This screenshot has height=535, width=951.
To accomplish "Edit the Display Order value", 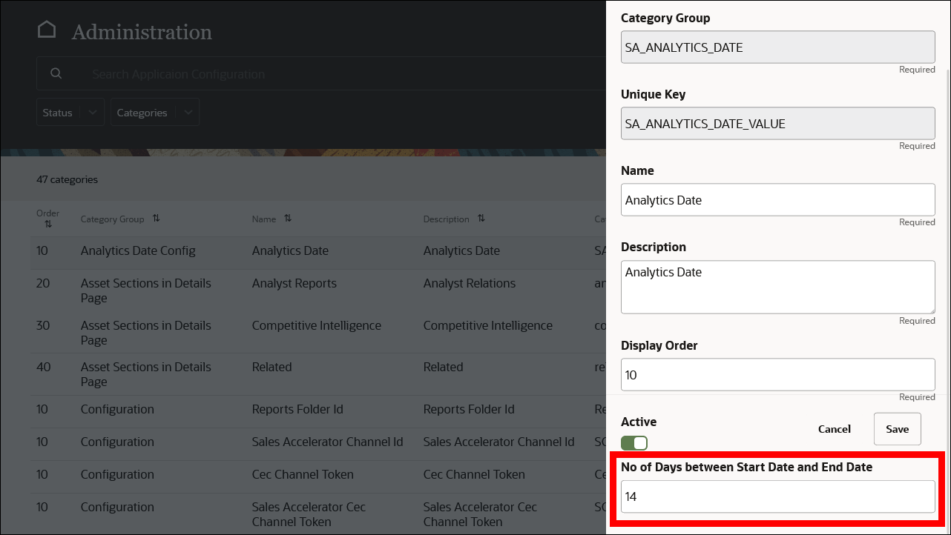I will [x=777, y=374].
